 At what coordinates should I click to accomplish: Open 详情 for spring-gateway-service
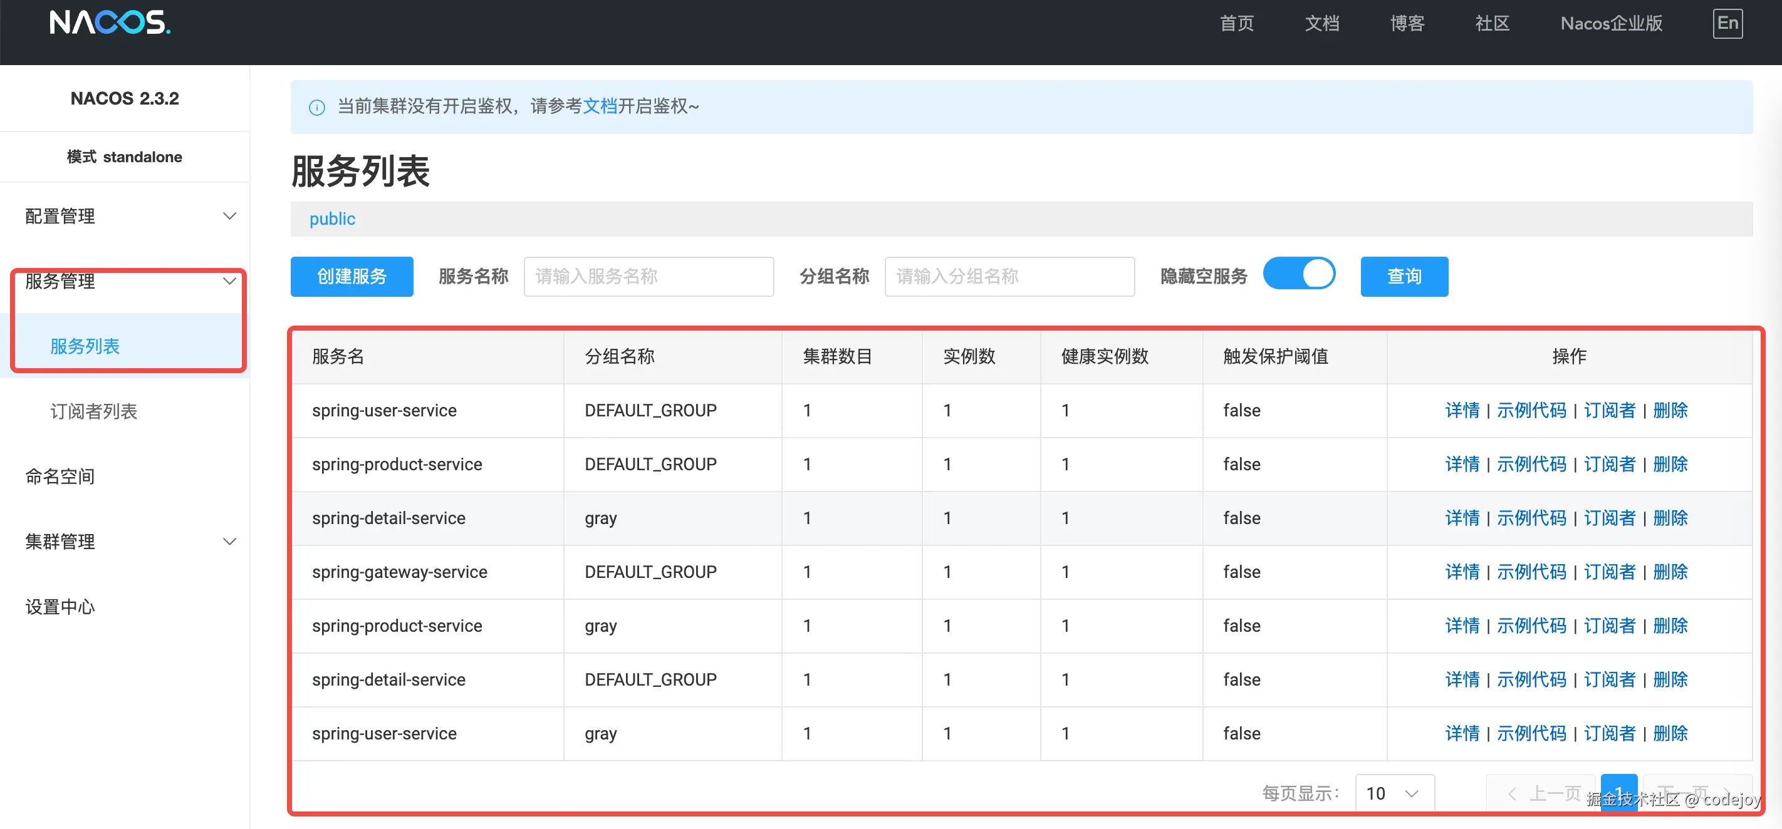click(x=1462, y=572)
